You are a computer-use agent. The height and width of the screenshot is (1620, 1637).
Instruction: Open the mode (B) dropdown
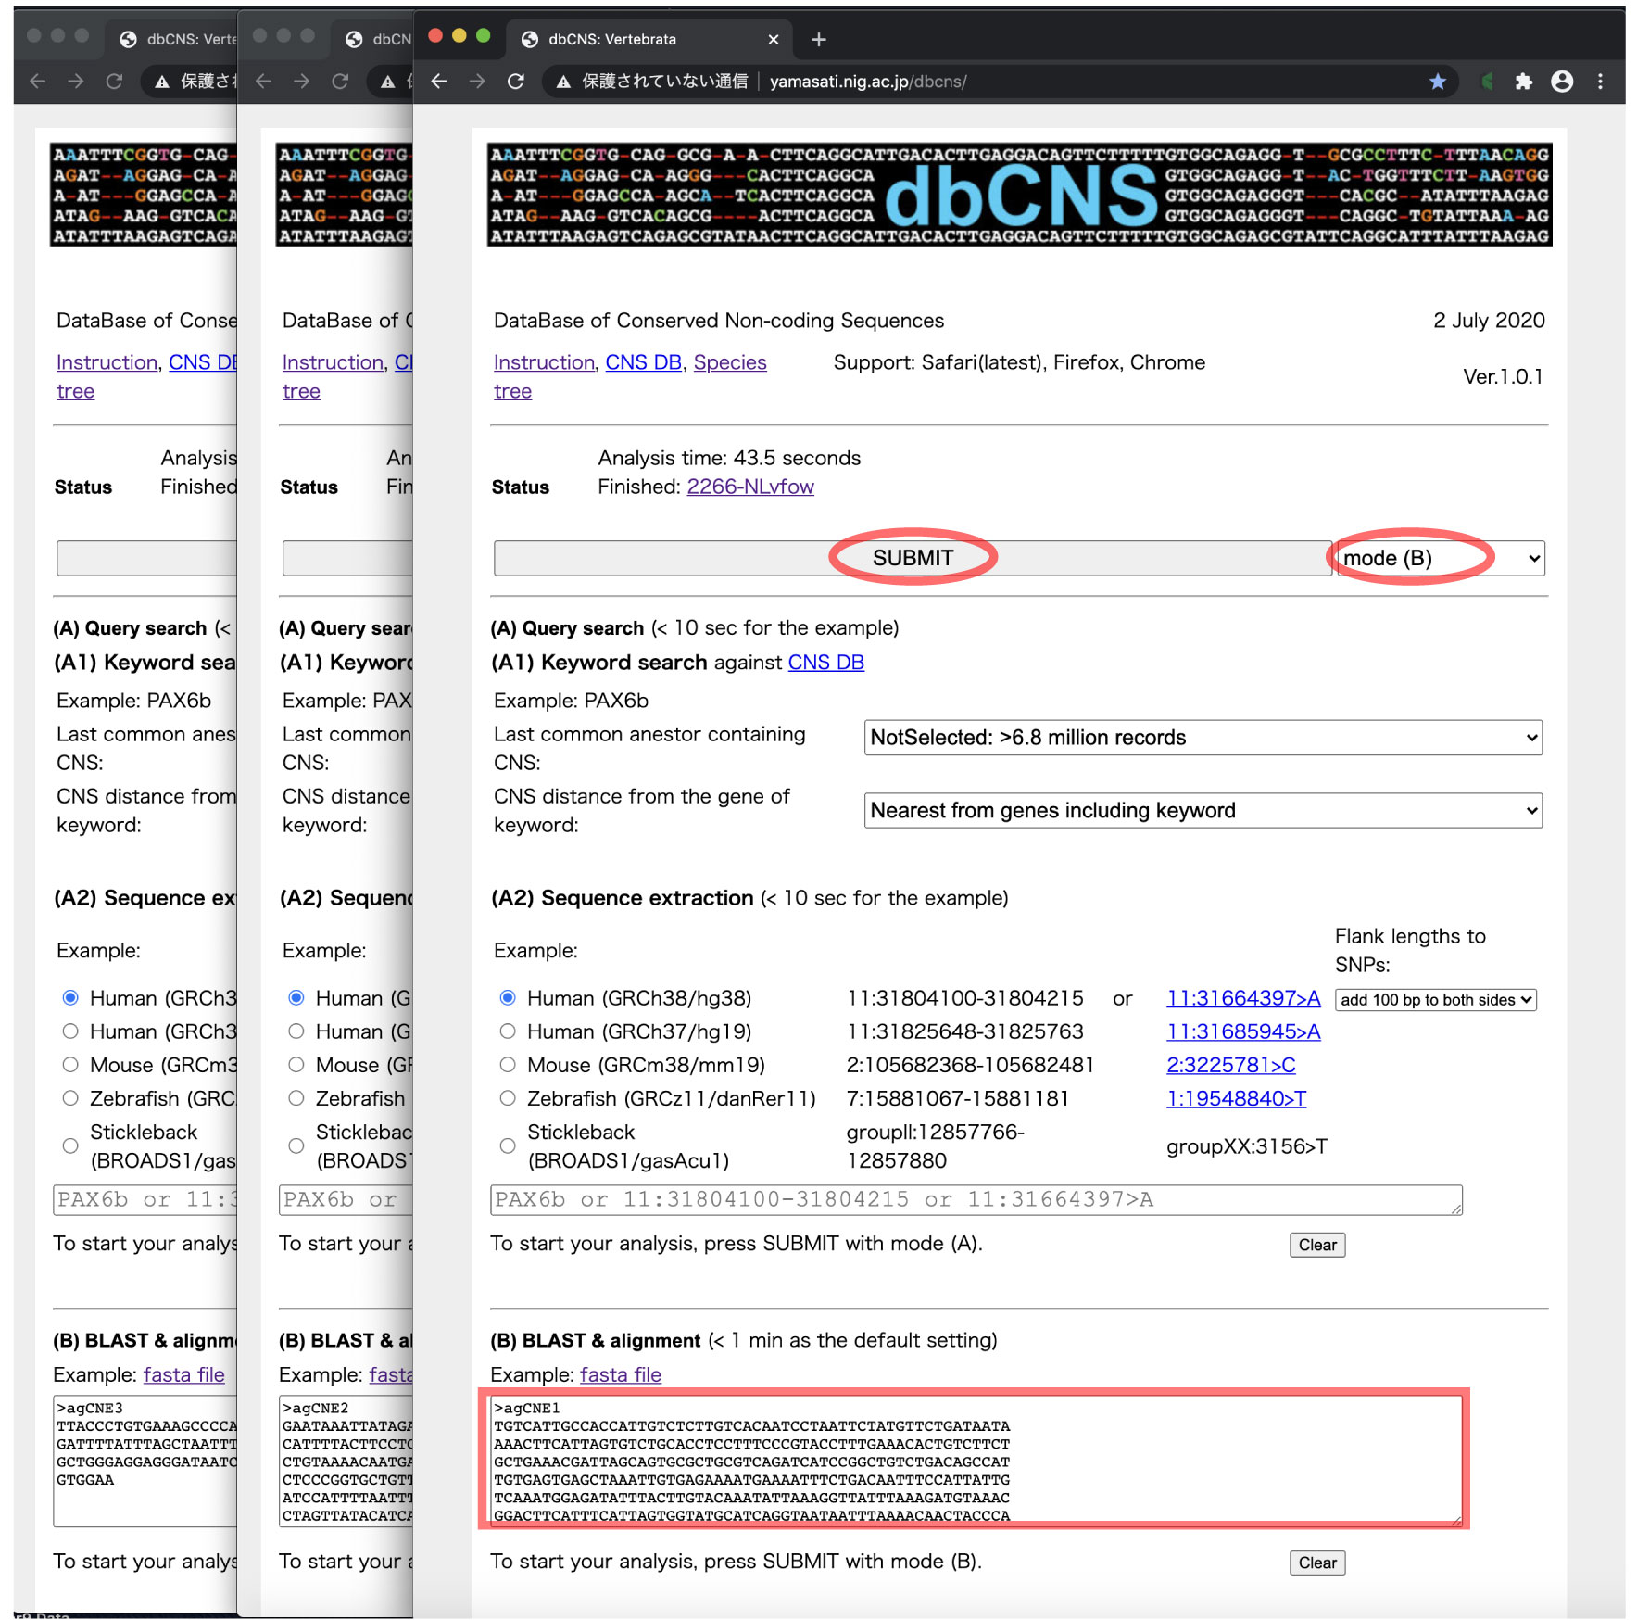[1440, 558]
